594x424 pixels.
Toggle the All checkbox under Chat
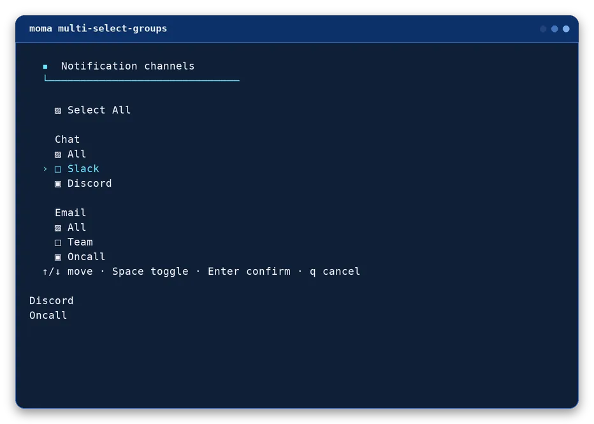58,154
